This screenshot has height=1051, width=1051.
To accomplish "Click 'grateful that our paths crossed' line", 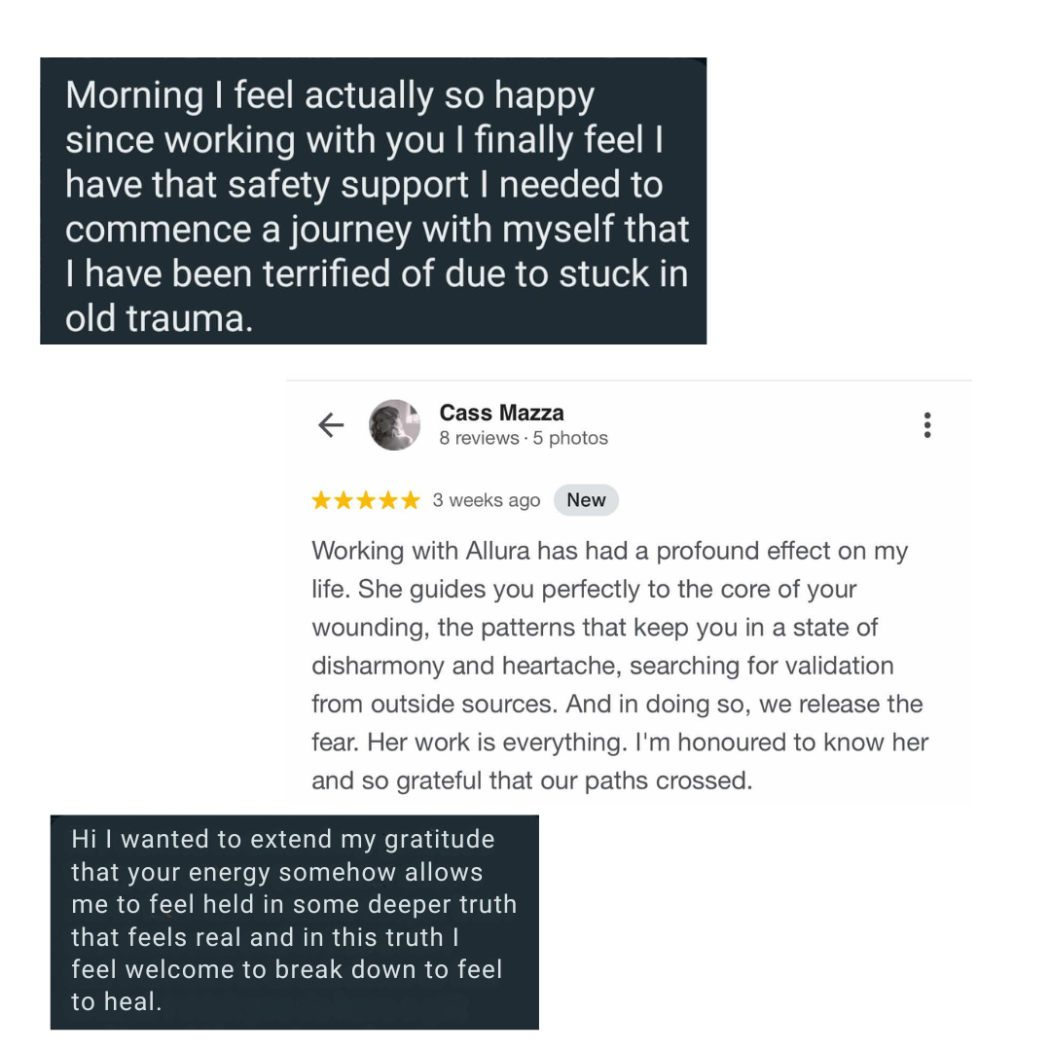I will click(574, 780).
